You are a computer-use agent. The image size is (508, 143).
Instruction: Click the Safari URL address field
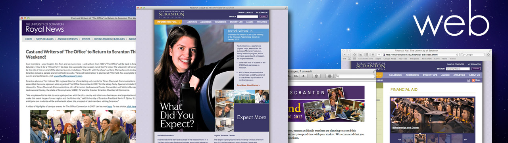[x=420, y=55]
